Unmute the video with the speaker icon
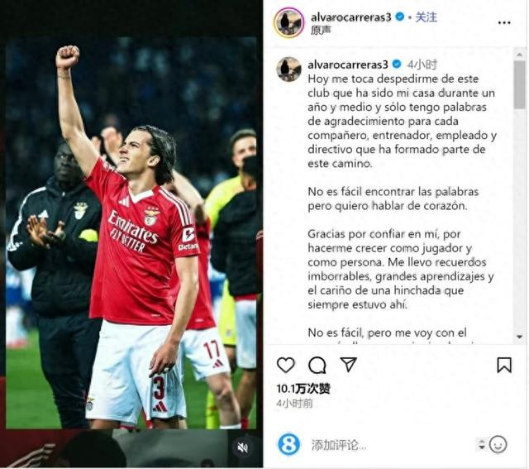The height and width of the screenshot is (469, 529). (x=242, y=447)
